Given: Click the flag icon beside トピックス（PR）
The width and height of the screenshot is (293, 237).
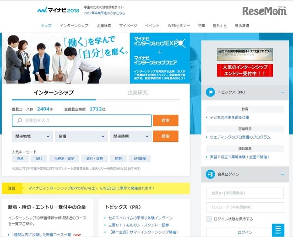Looking at the screenshot, I should [210, 92].
